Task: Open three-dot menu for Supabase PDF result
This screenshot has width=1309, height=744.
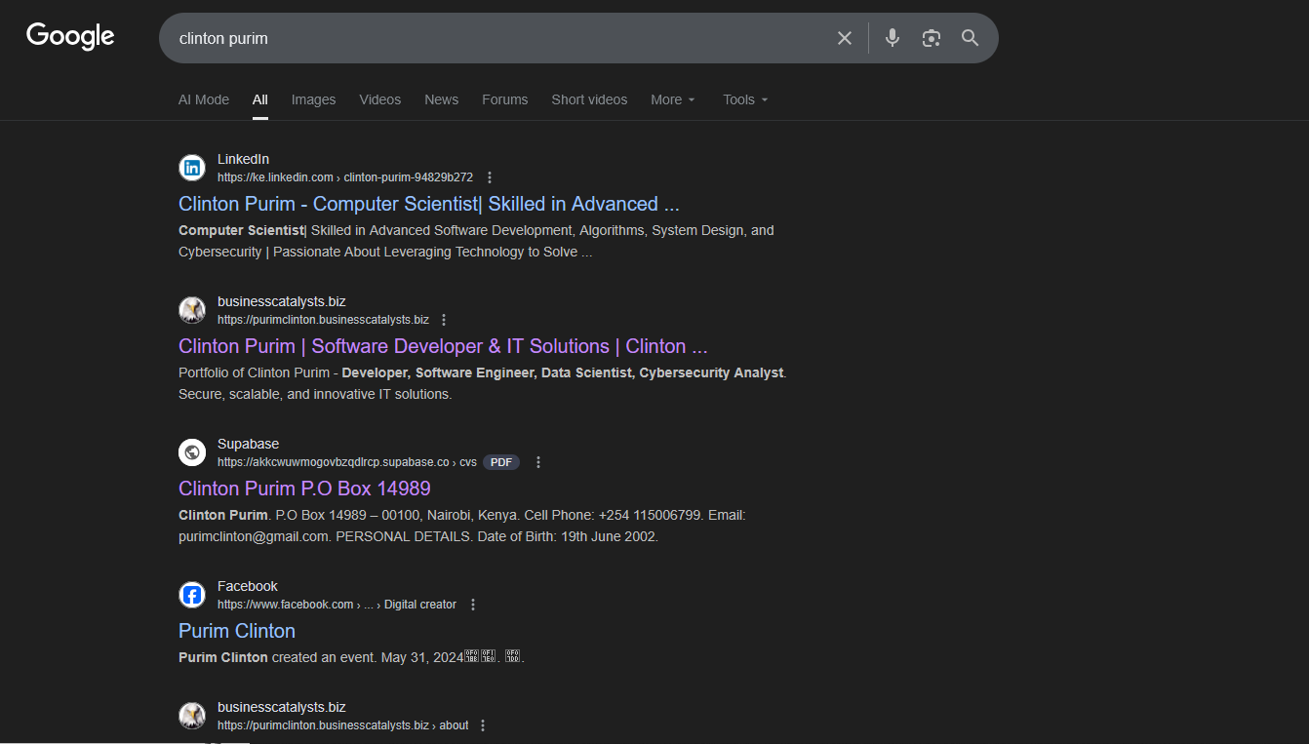Action: point(538,462)
